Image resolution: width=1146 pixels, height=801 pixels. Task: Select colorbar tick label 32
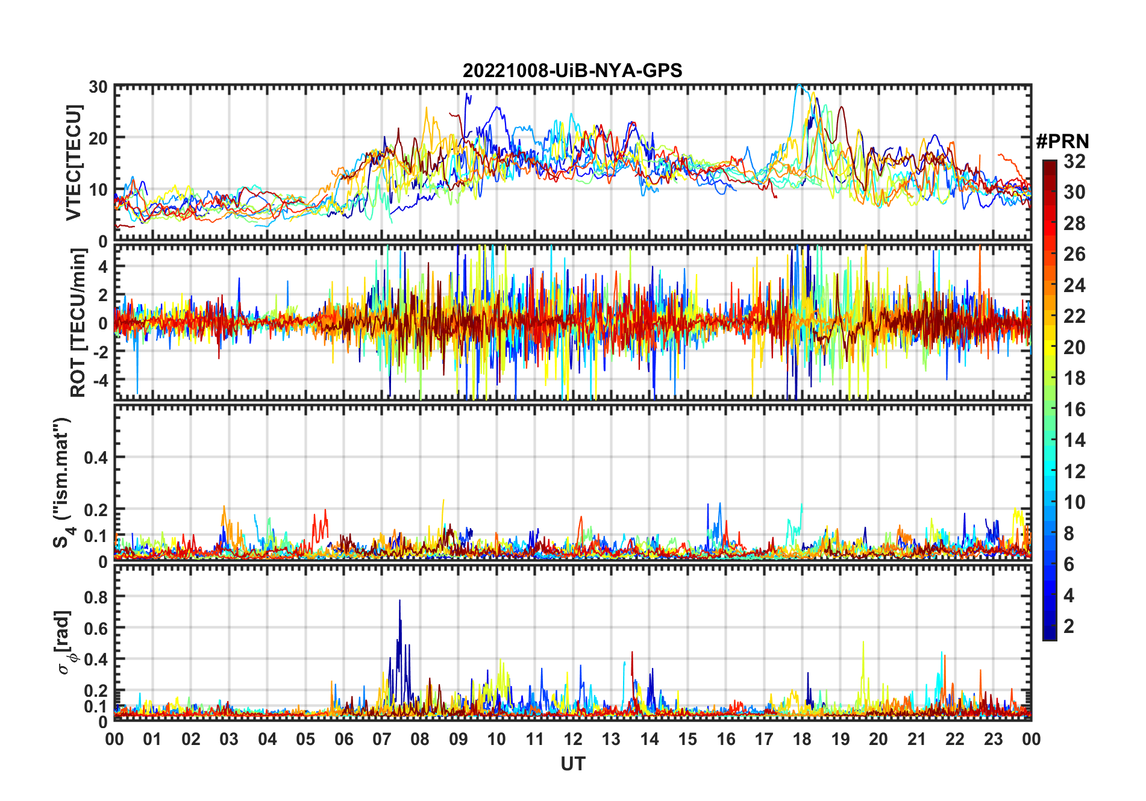point(1074,161)
